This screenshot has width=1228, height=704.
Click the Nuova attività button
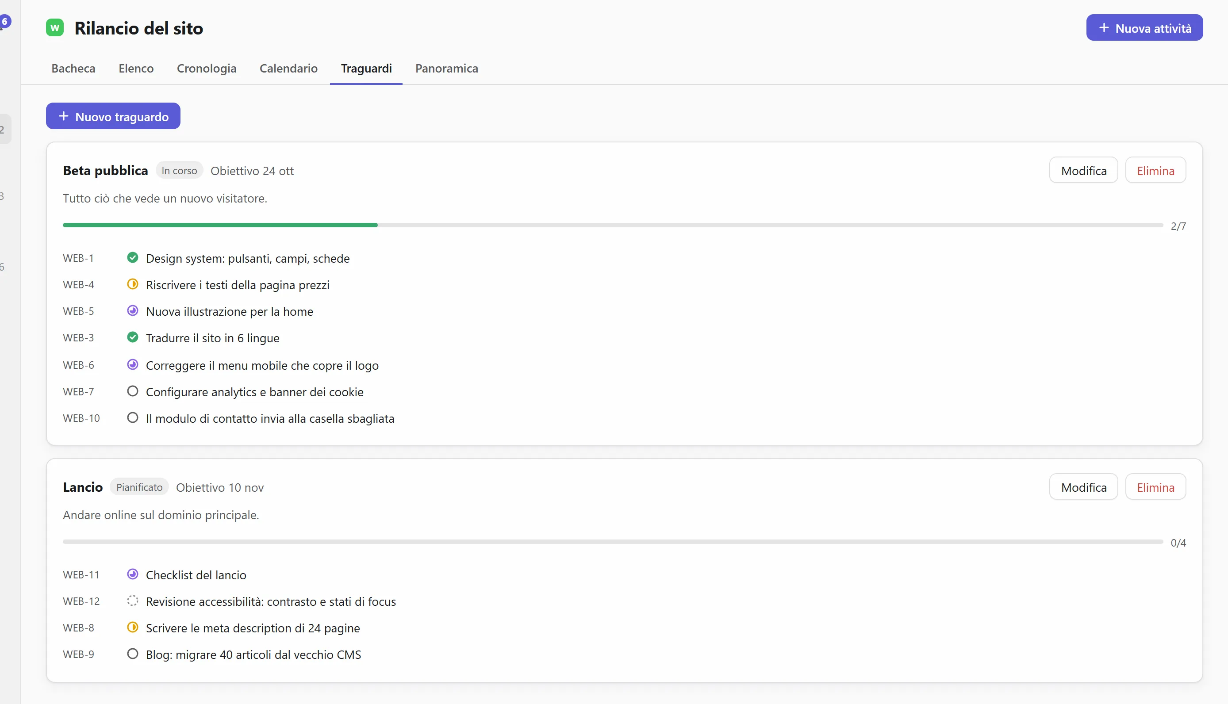click(1144, 28)
